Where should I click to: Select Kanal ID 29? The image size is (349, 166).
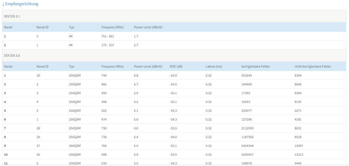tap(38, 137)
